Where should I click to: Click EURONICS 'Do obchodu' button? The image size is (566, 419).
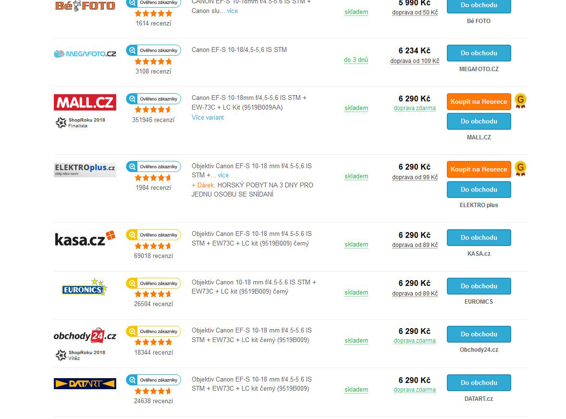(x=479, y=286)
